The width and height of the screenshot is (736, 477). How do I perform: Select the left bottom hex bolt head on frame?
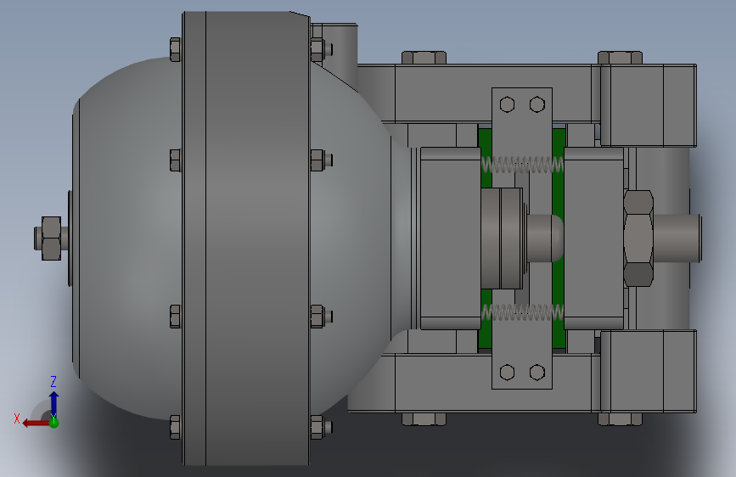(424, 418)
